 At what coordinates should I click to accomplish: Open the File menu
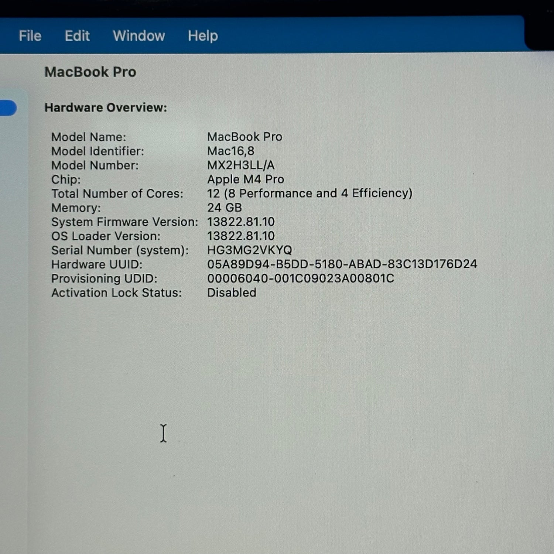pos(30,36)
